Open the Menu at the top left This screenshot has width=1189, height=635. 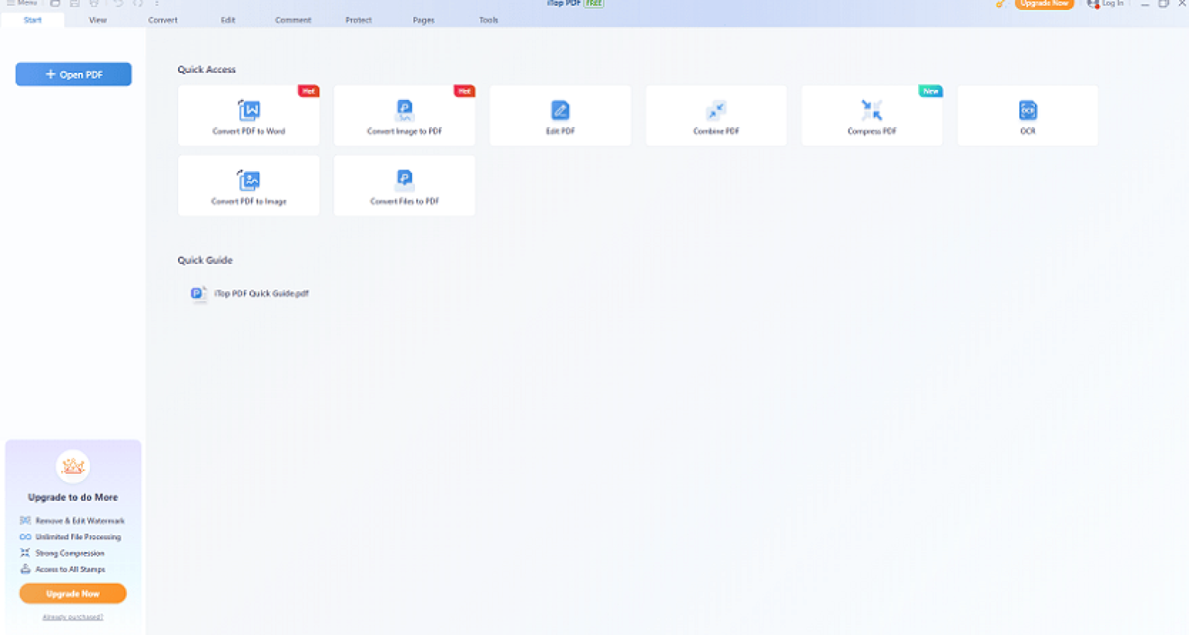click(22, 3)
